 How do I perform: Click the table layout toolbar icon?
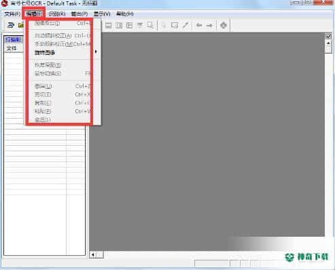(129, 25)
